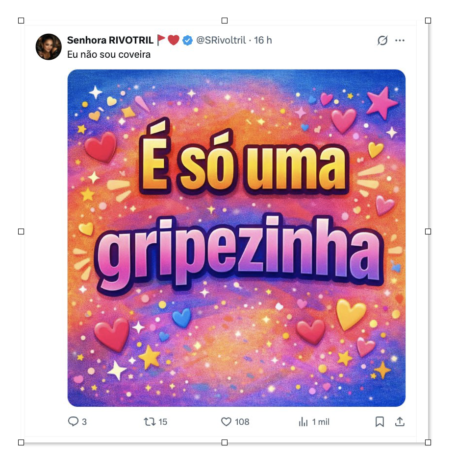Click the share upload icon

[x=400, y=421]
